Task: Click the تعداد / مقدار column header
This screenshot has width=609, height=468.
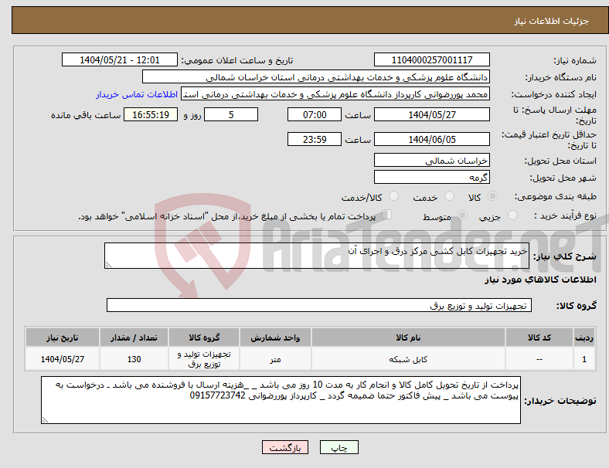Action: [x=134, y=337]
